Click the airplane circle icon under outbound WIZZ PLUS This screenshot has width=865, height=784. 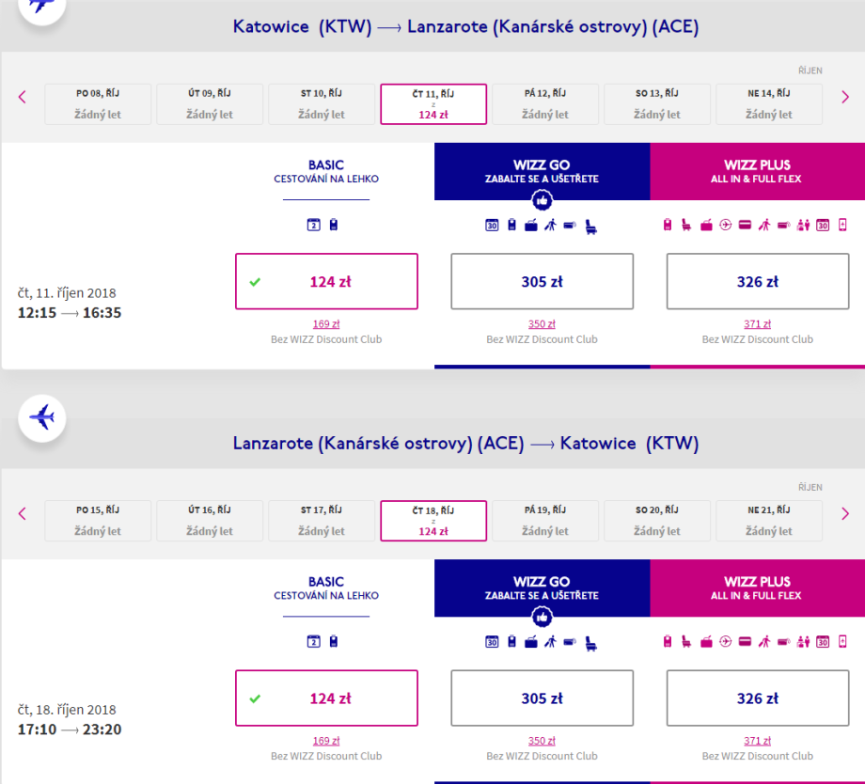coord(726,226)
